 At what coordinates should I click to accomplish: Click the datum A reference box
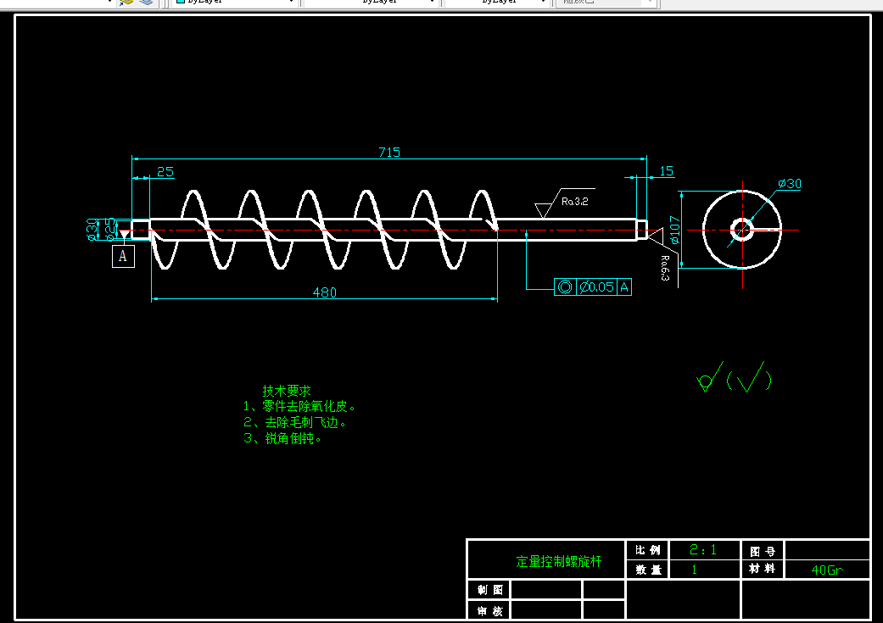pyautogui.click(x=123, y=256)
